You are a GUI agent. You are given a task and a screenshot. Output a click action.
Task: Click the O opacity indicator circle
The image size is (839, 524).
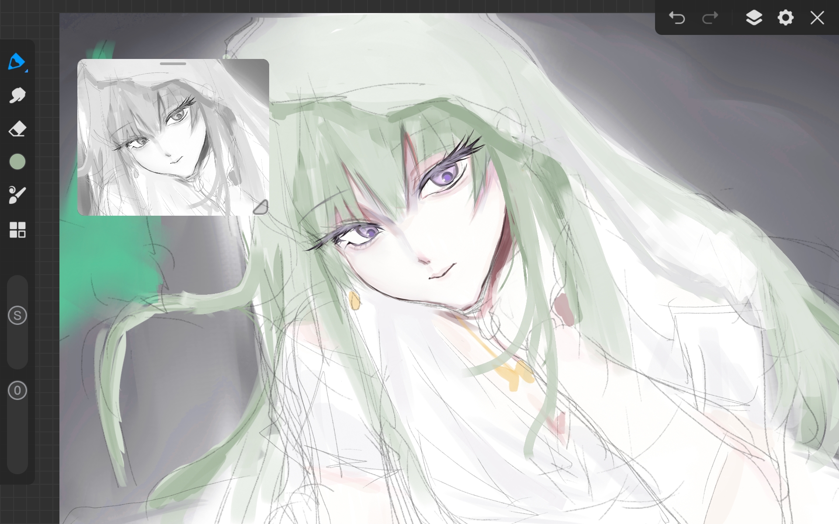coord(17,390)
